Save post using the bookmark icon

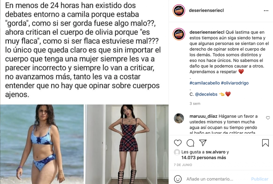(x=265, y=143)
